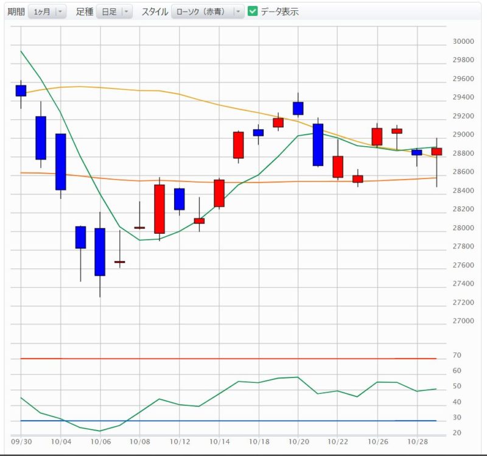Screen dimensions: 487x456
Task: Click the 10/14 date label
Action: pyautogui.click(x=219, y=441)
